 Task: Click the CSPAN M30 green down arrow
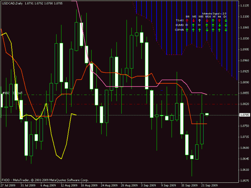click(x=207, y=30)
